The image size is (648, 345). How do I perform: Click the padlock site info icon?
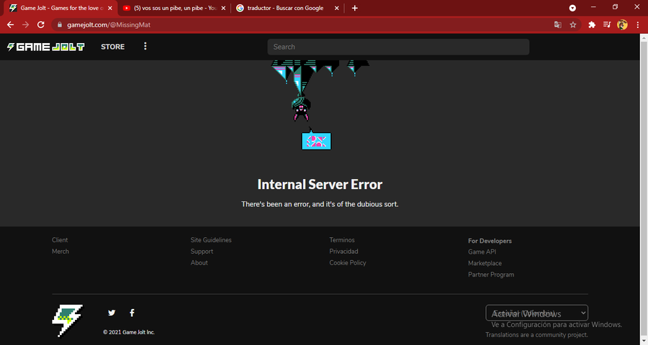(x=60, y=24)
